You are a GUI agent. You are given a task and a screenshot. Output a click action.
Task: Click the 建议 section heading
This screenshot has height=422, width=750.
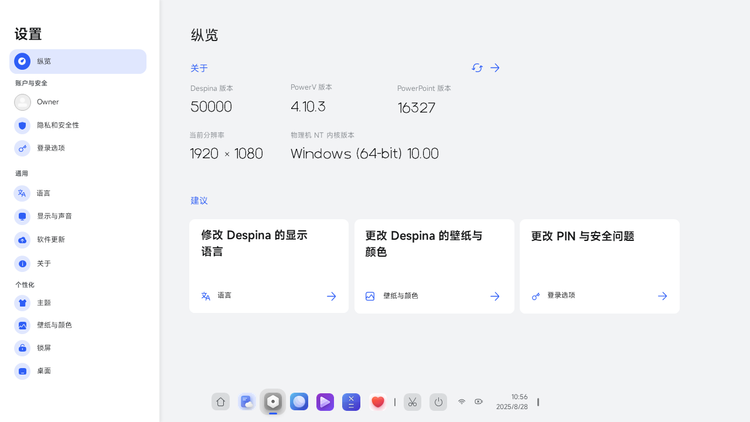click(199, 201)
